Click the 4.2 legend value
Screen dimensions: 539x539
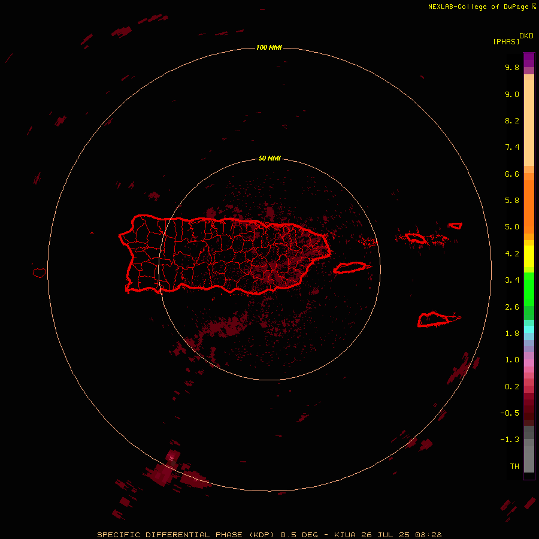(512, 254)
